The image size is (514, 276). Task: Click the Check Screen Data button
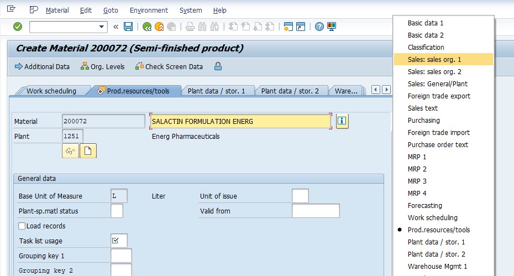(x=169, y=66)
